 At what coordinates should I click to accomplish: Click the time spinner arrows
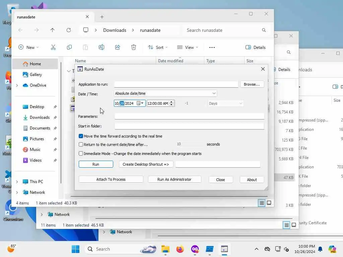(x=172, y=103)
